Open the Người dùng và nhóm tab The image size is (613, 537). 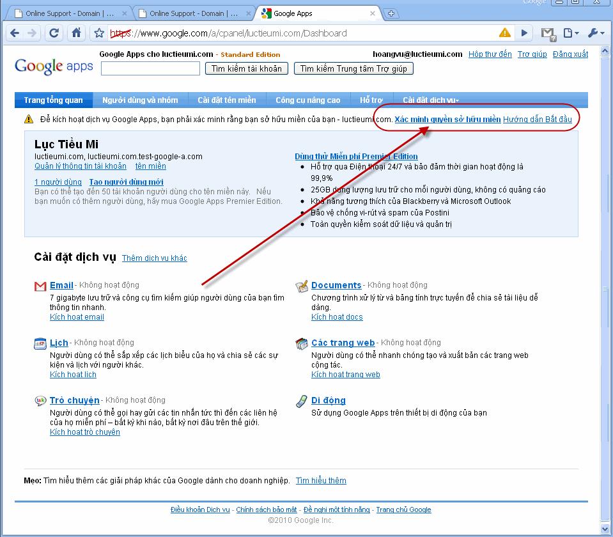(141, 100)
